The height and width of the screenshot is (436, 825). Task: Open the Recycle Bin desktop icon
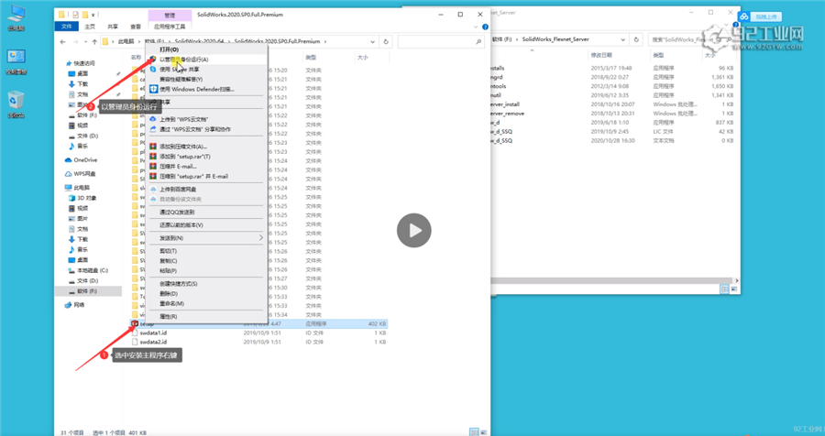pyautogui.click(x=16, y=104)
